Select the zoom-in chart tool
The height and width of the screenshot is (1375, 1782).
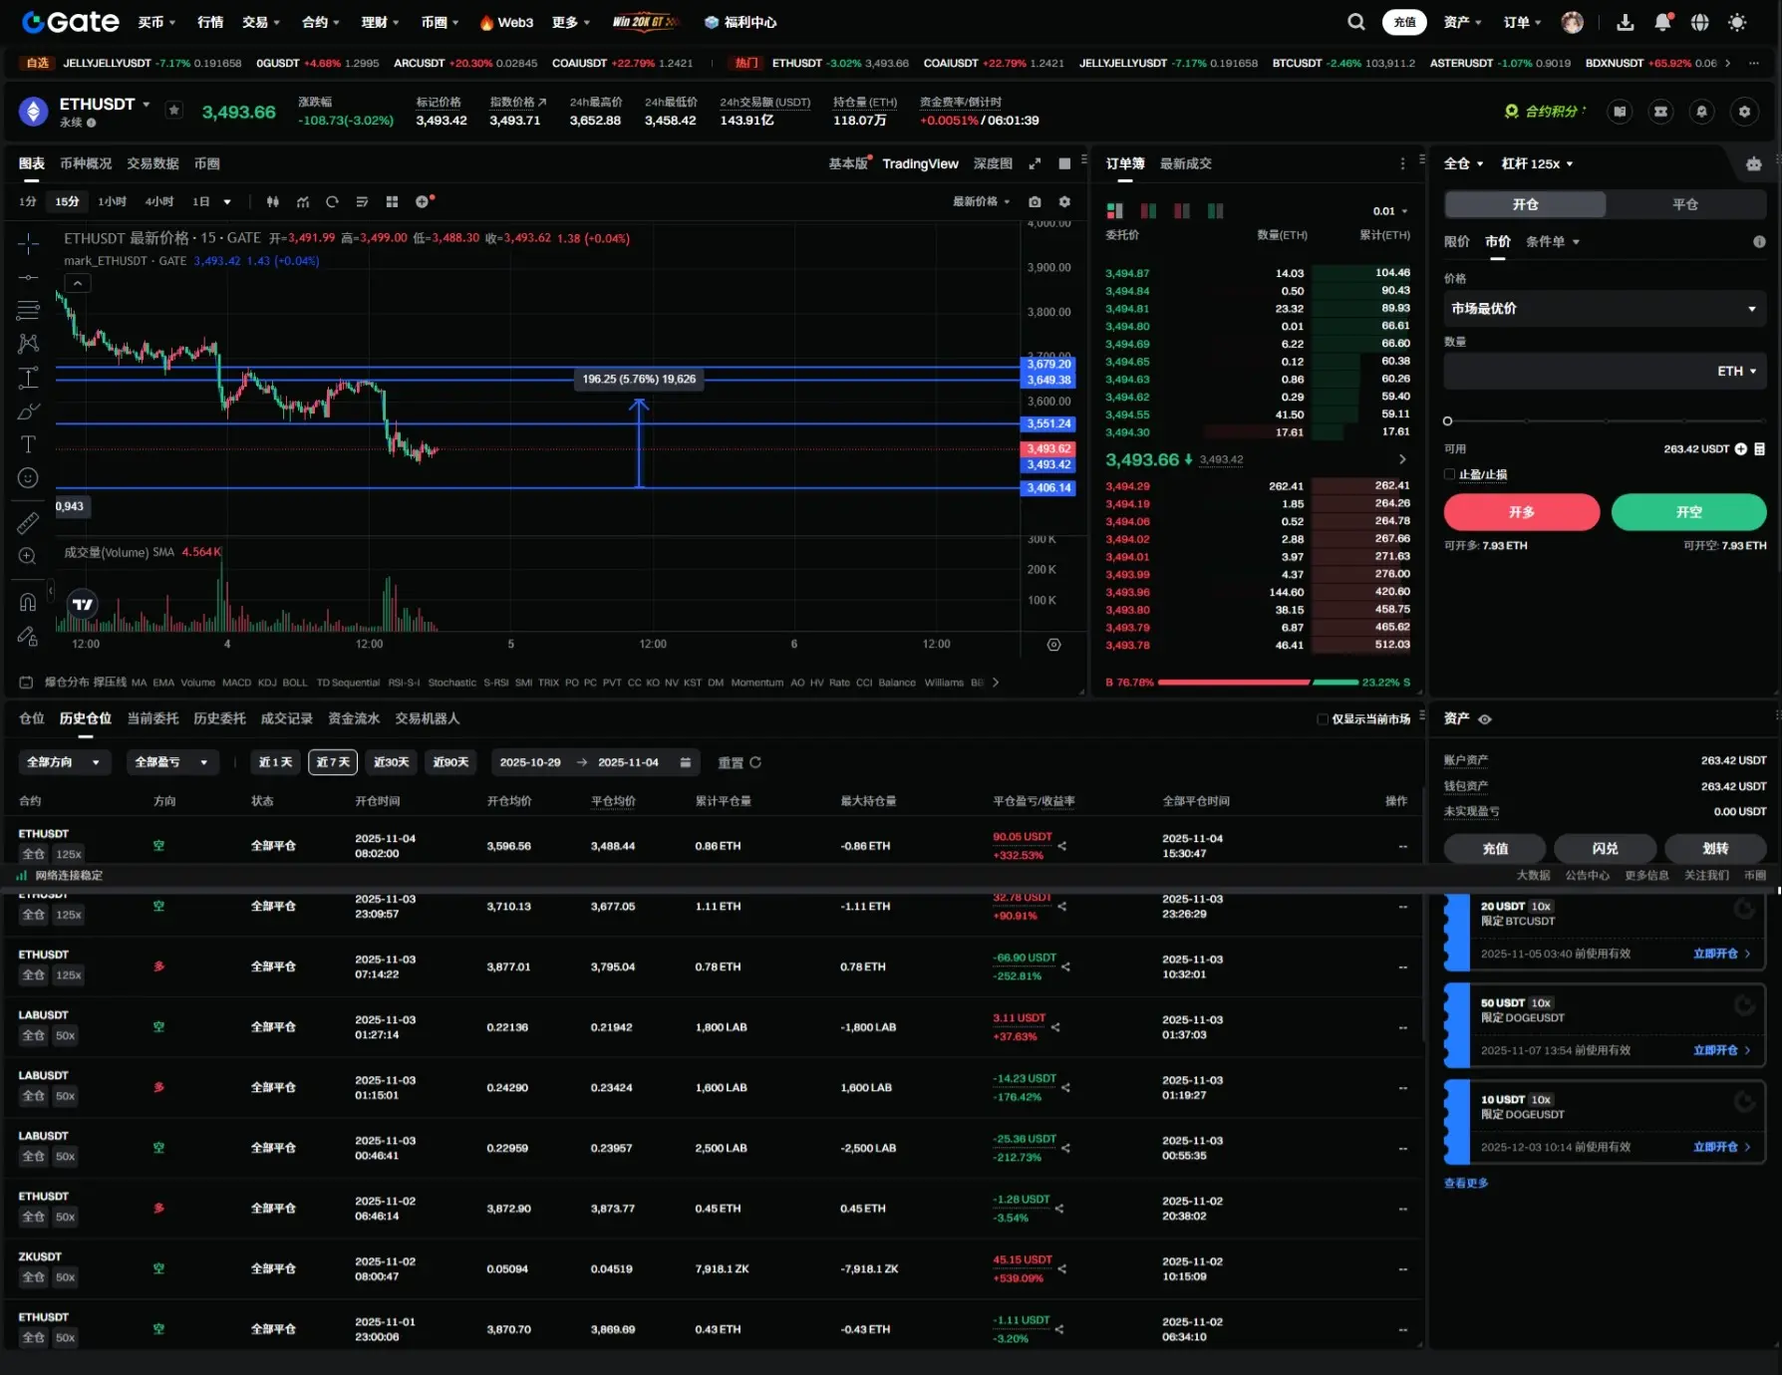[28, 556]
